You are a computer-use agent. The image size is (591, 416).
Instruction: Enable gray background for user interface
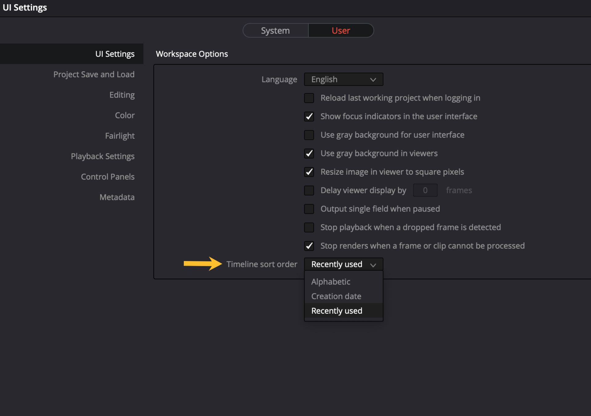[309, 135]
